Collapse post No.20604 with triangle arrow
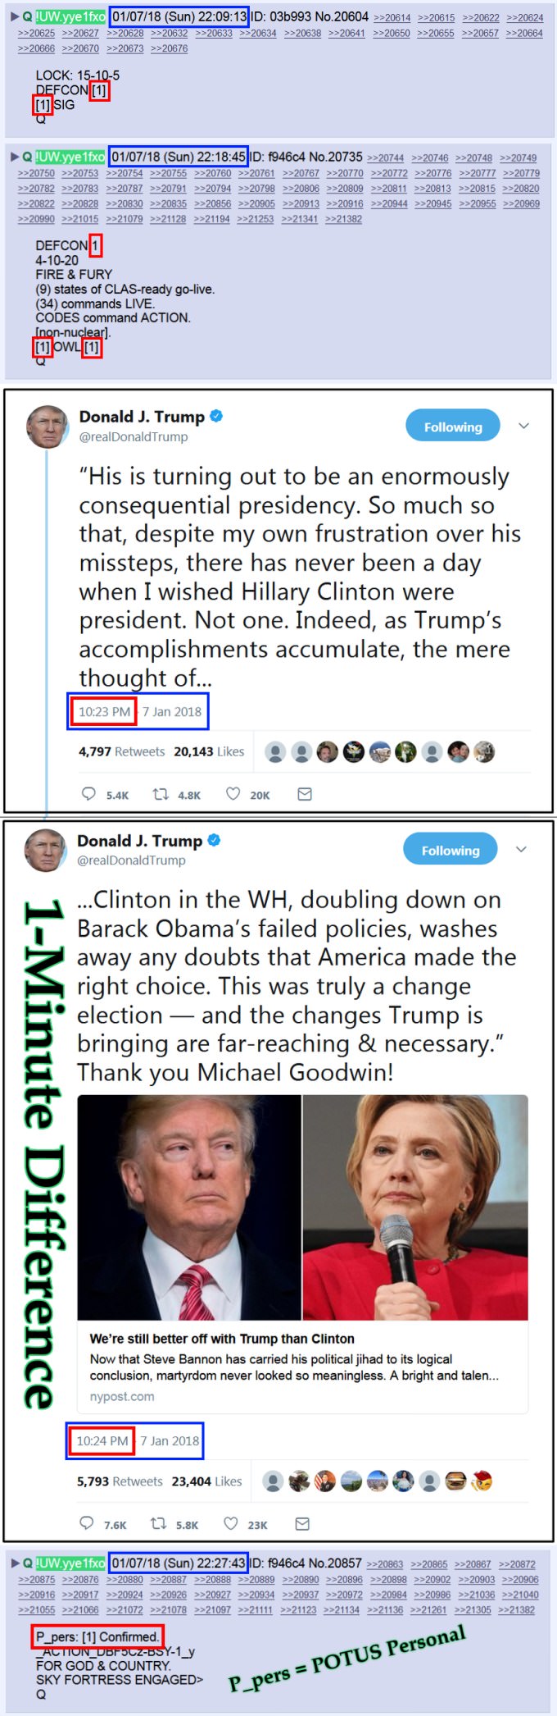The width and height of the screenshot is (557, 1716). coord(14,16)
